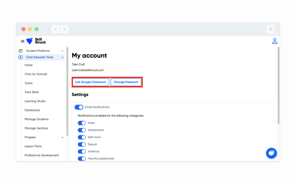Screen dimensions: 296x184
Task: Click Link Google Classroom button
Action: pyautogui.click(x=91, y=82)
